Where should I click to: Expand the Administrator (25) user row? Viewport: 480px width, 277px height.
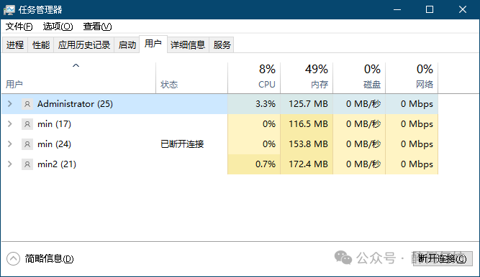(x=10, y=104)
